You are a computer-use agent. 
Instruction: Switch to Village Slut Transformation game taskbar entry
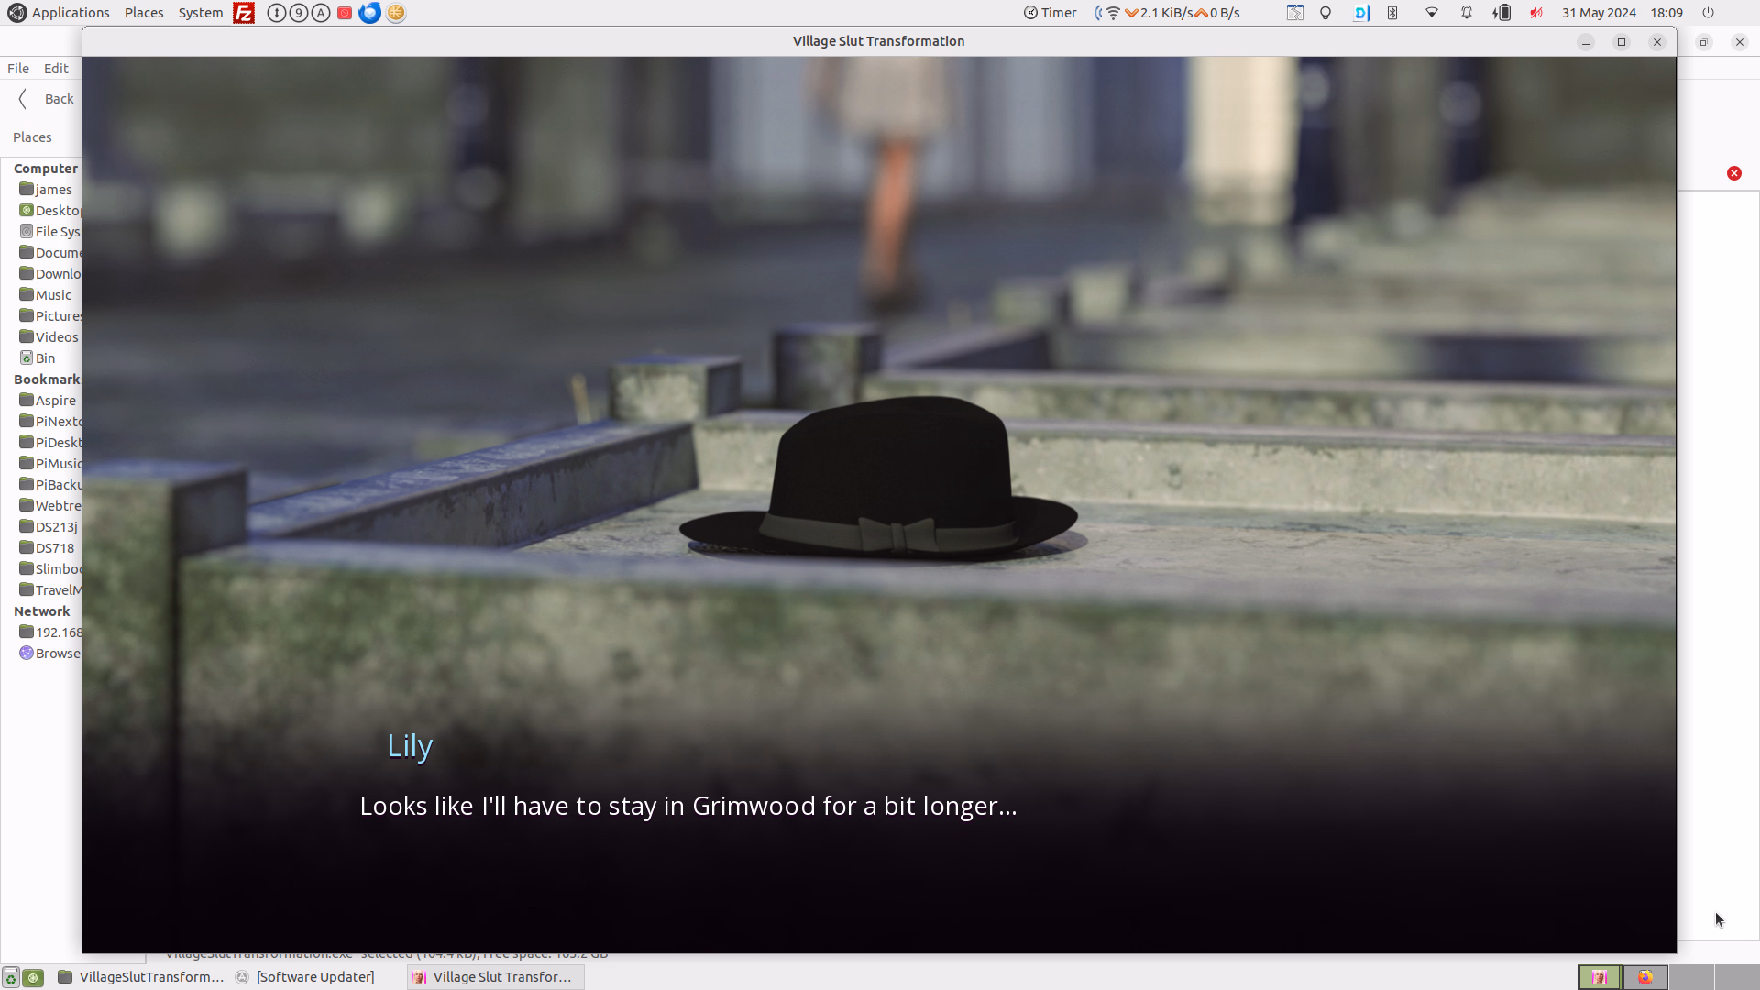pyautogui.click(x=495, y=977)
